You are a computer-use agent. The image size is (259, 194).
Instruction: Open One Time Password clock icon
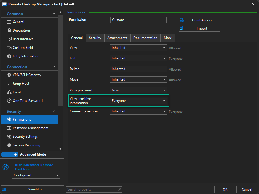tap(9, 101)
